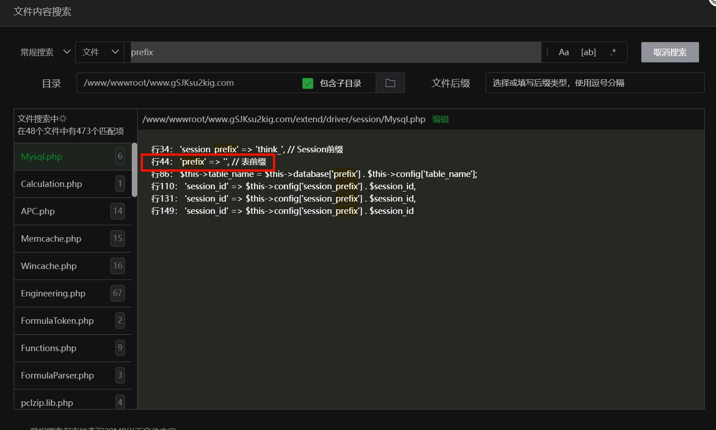Click the 文件后缀 suffix input field
Image resolution: width=716 pixels, height=430 pixels.
click(594, 83)
